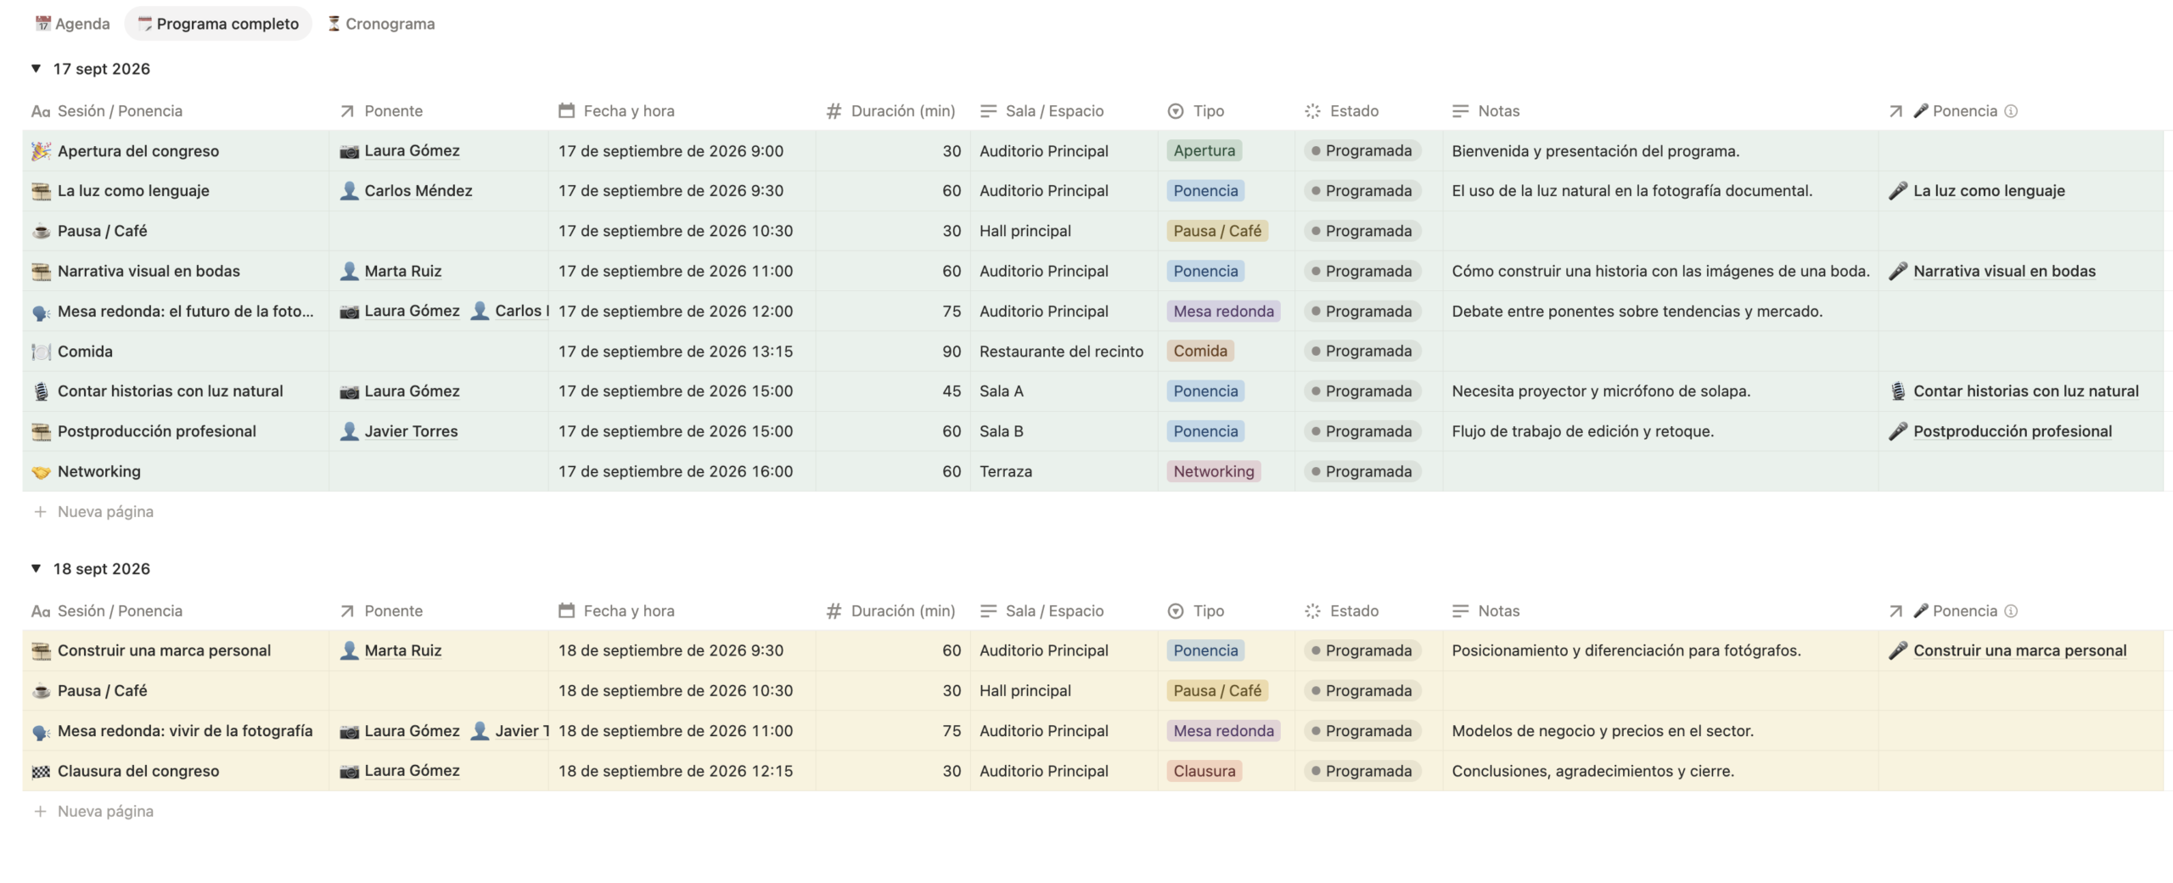This screenshot has width=2173, height=883.
Task: Collapse the 18 sept 2026 group
Action: (36, 569)
